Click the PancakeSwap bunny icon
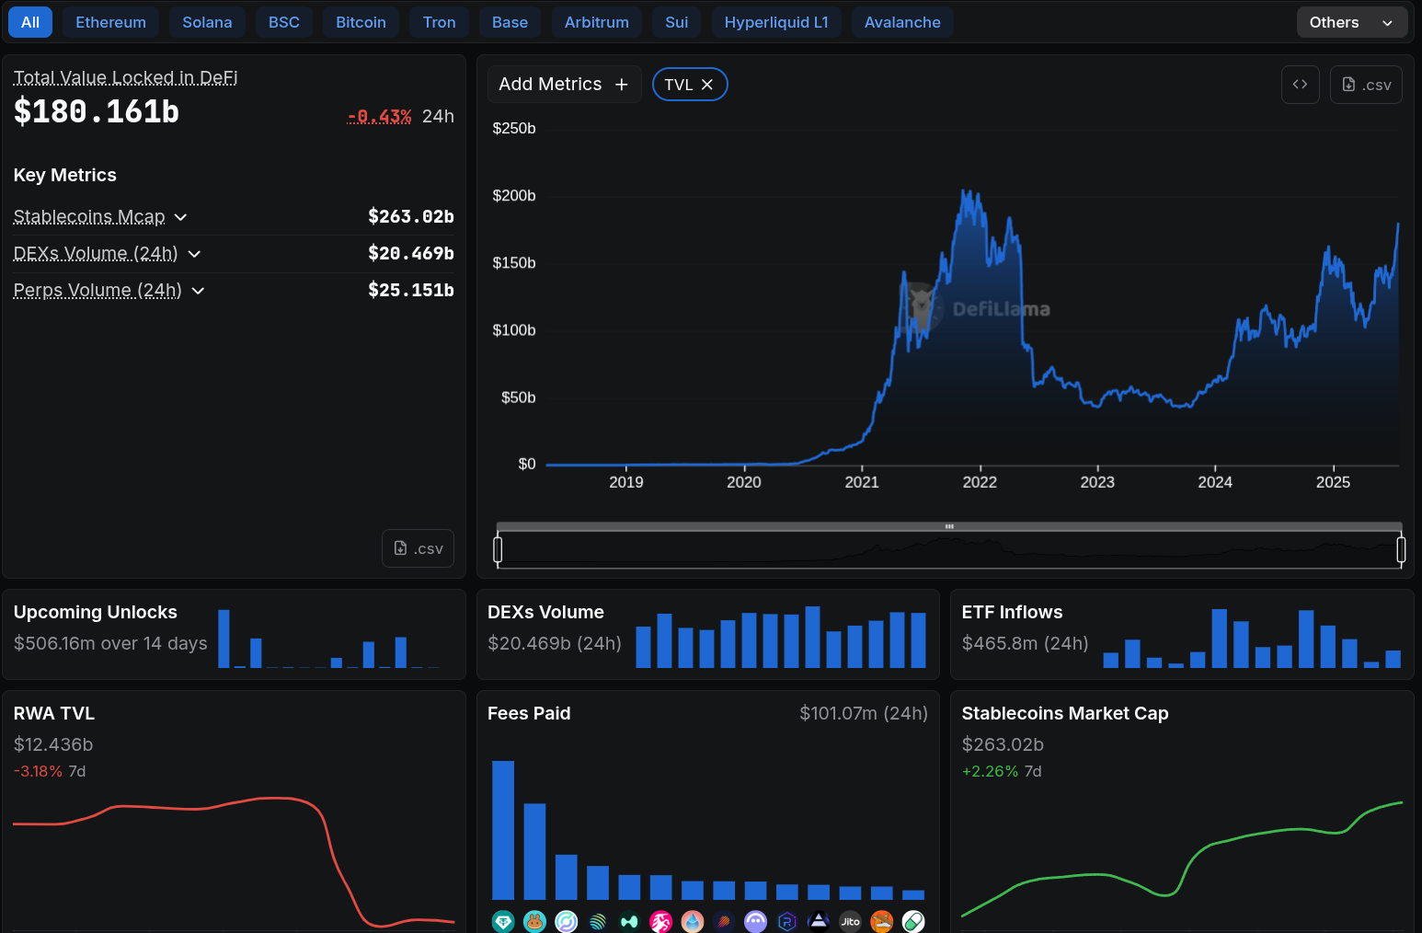The height and width of the screenshot is (933, 1422). pos(534,921)
